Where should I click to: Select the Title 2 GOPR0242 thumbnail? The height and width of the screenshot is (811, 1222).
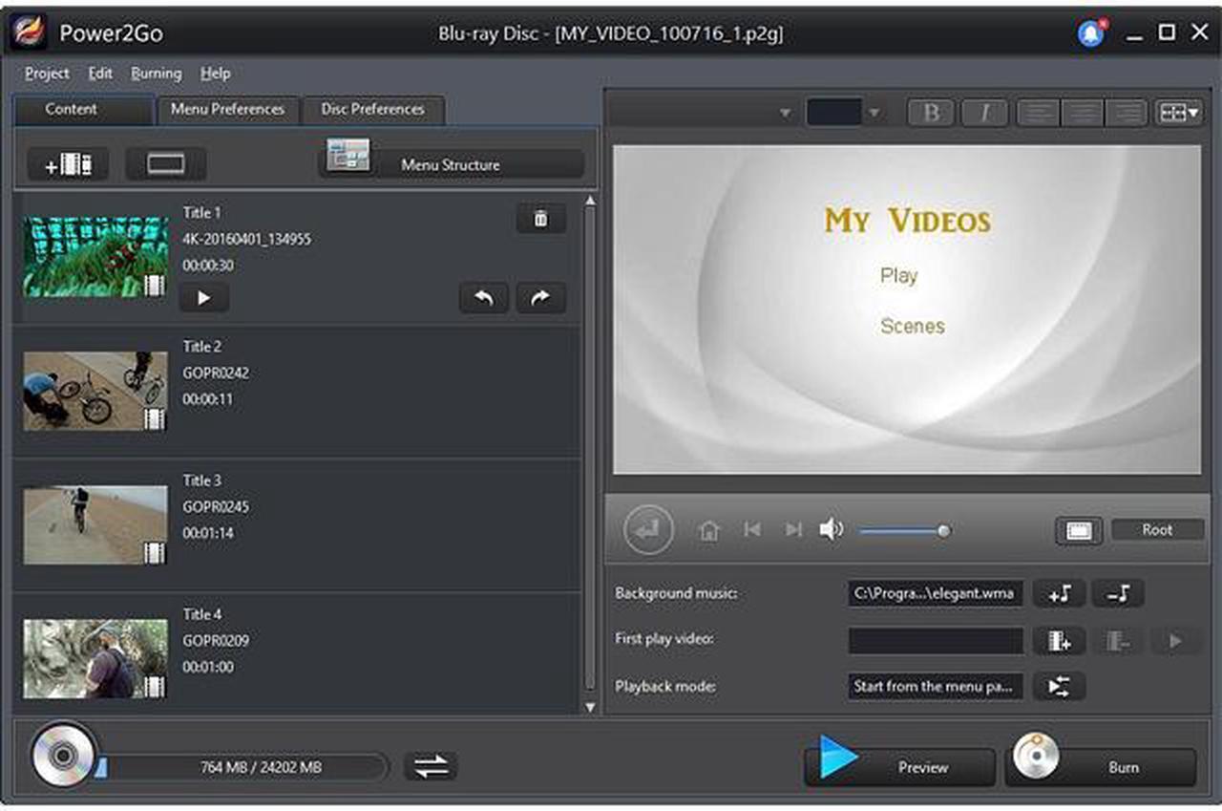click(95, 391)
